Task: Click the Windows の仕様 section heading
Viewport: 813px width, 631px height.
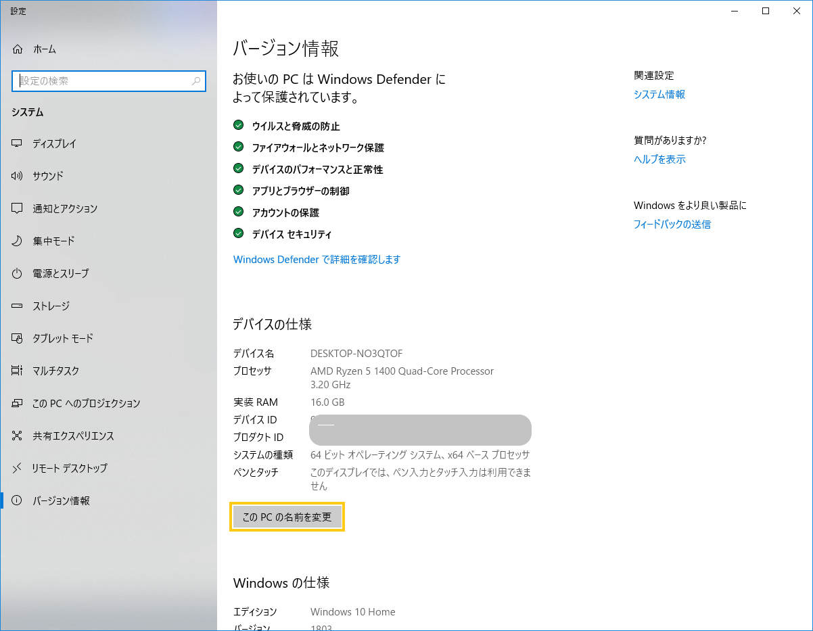Action: tap(281, 583)
